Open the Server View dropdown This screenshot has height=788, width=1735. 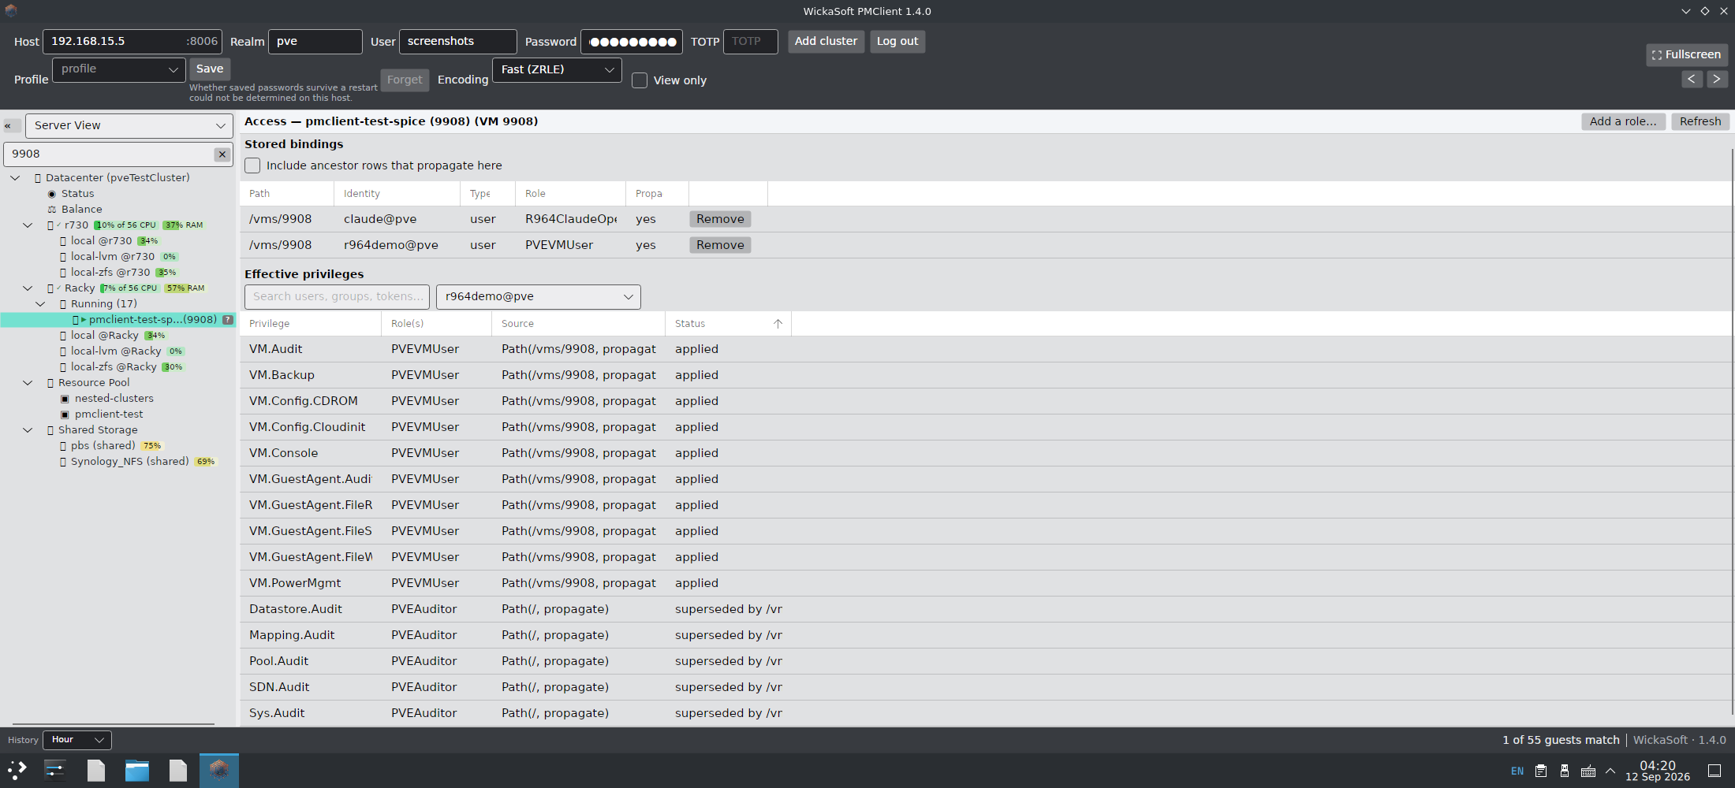tap(129, 125)
